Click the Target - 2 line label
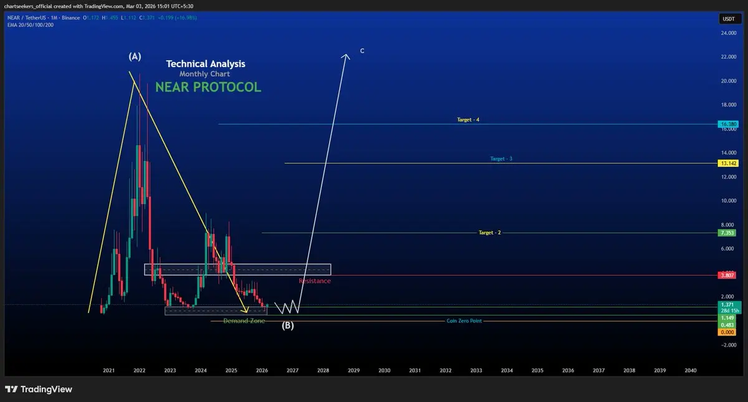 tap(489, 232)
